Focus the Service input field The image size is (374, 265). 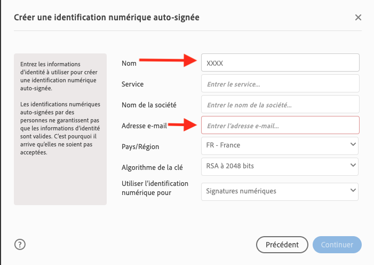coord(280,84)
